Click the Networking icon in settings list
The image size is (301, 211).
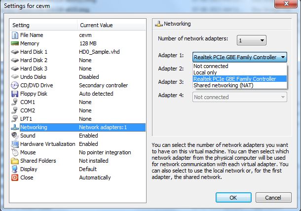[x=15, y=127]
